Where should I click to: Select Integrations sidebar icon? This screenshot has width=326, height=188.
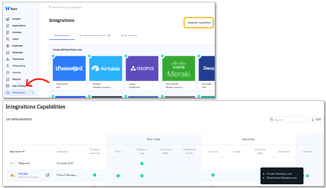click(x=8, y=92)
